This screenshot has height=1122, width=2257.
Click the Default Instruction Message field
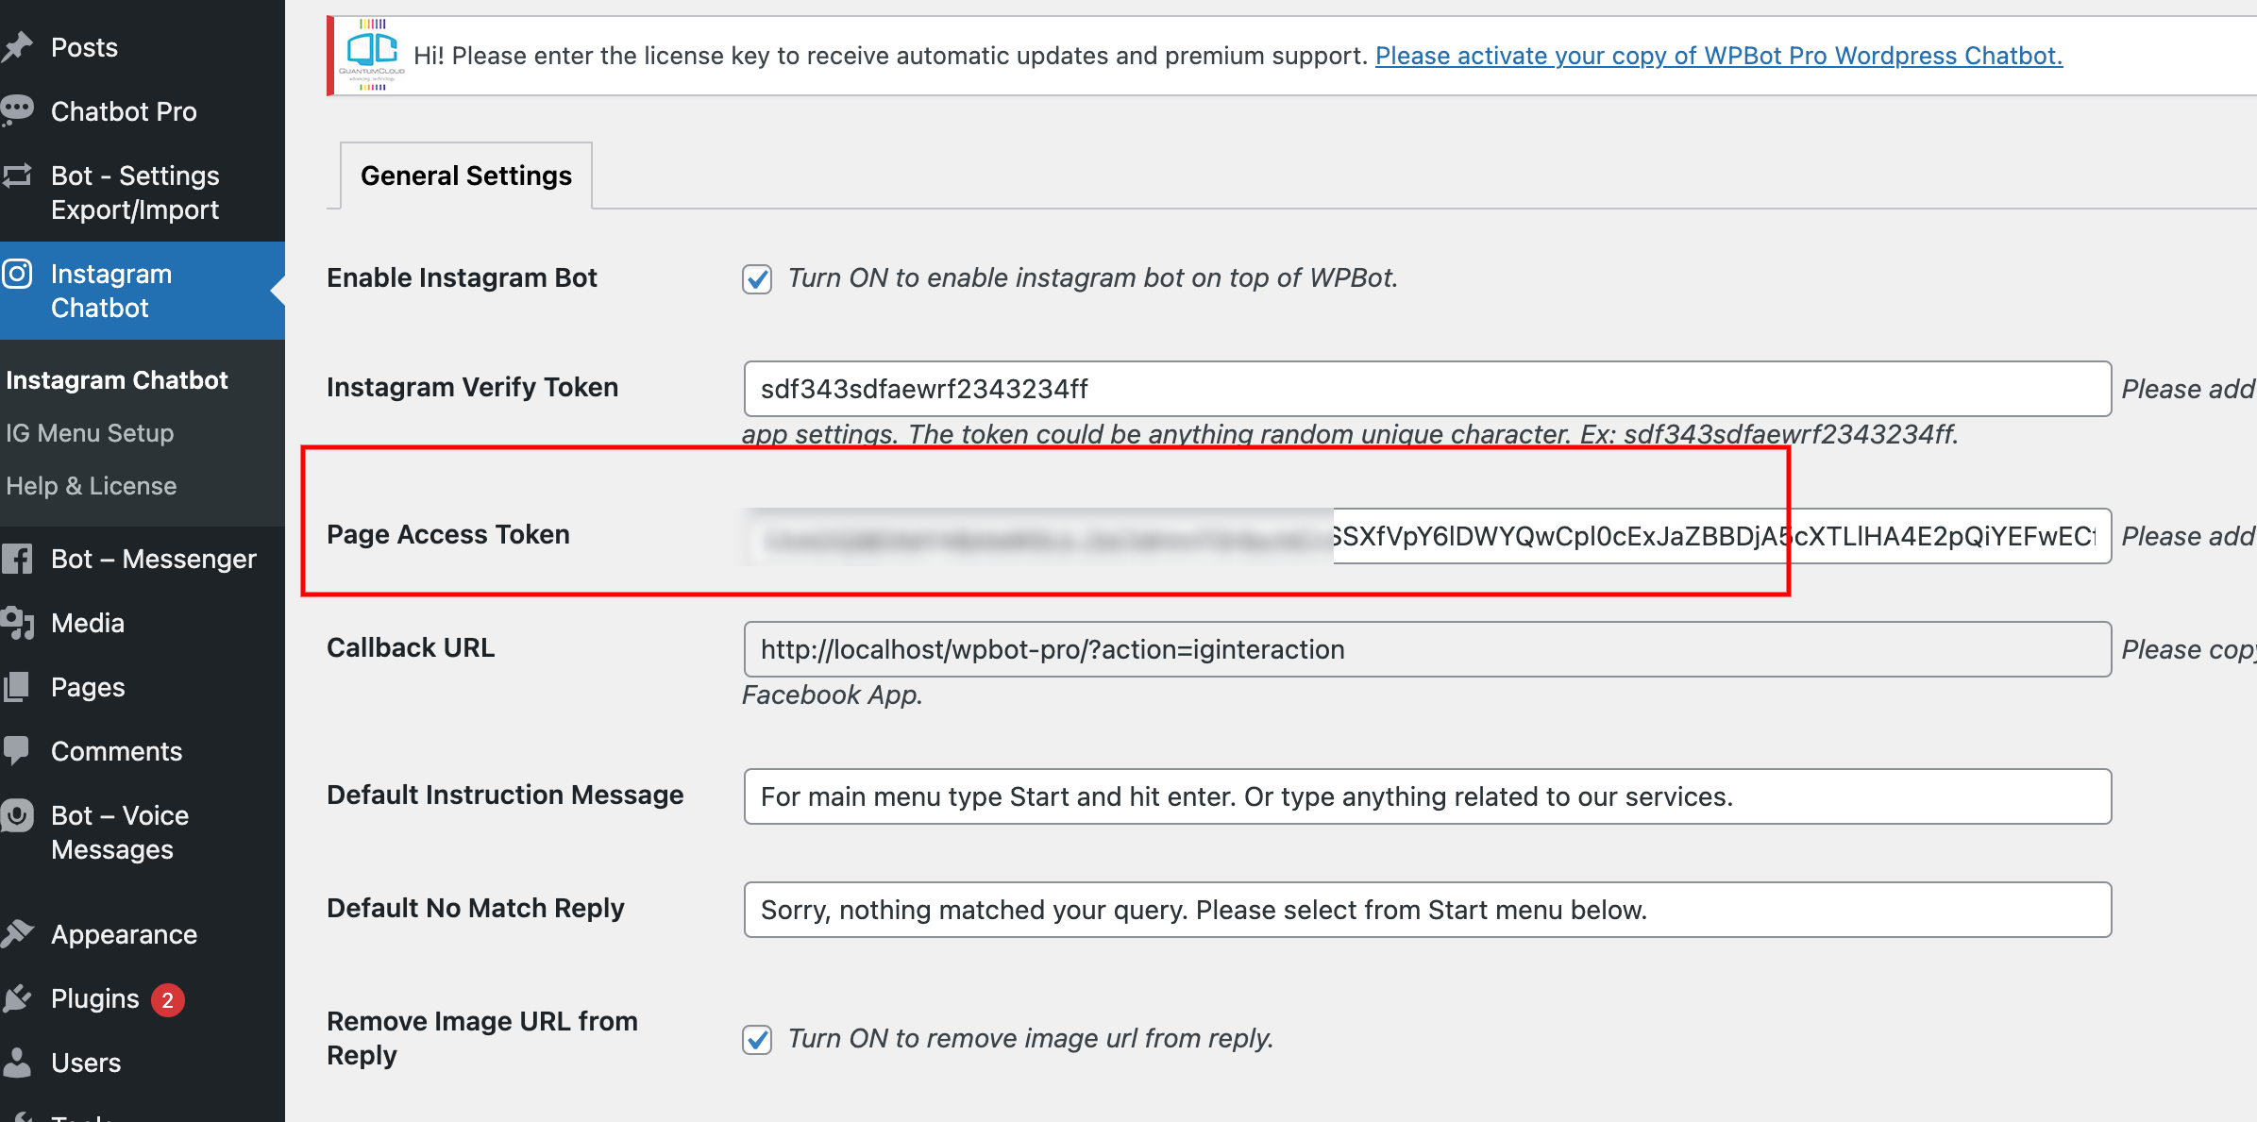click(x=1427, y=796)
